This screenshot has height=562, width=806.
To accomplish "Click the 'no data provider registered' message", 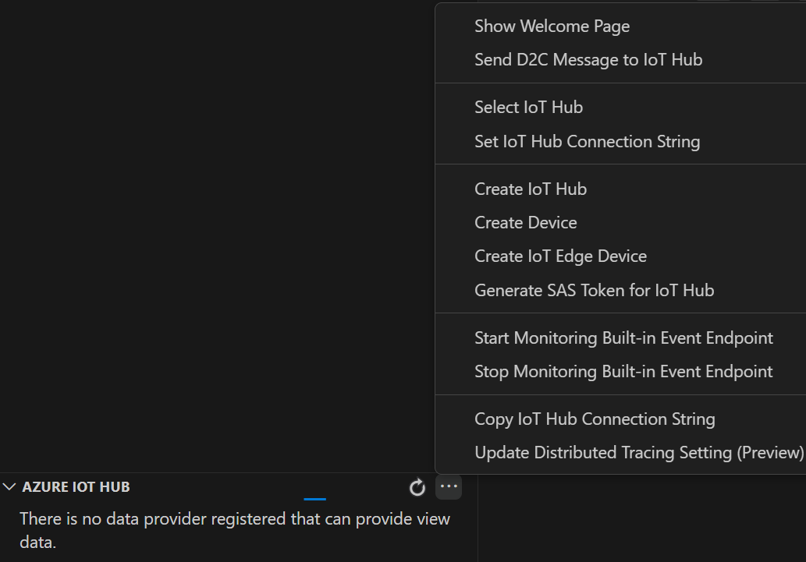I will pos(235,530).
